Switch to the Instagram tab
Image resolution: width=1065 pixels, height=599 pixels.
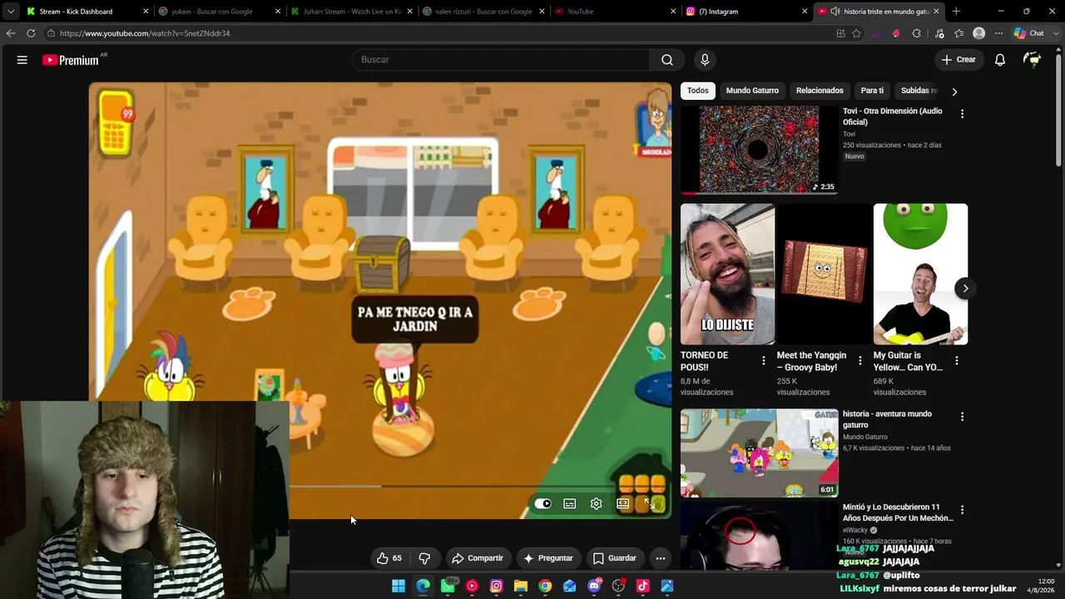click(748, 12)
